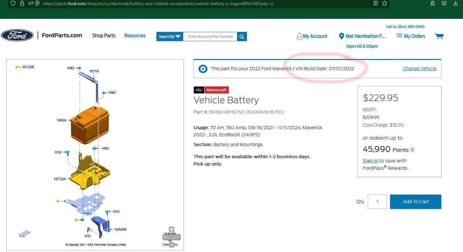Click the padlock site security icon
Screen dimensions: 463x252
coord(22,3)
